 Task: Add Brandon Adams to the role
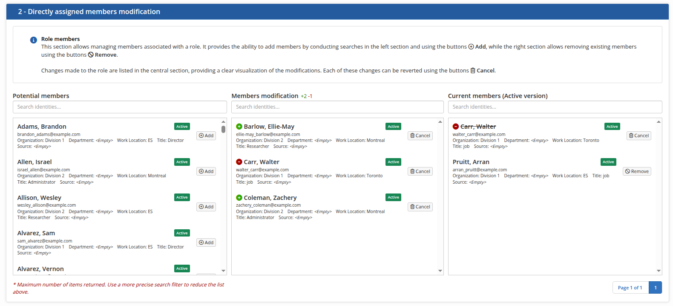[x=206, y=136]
